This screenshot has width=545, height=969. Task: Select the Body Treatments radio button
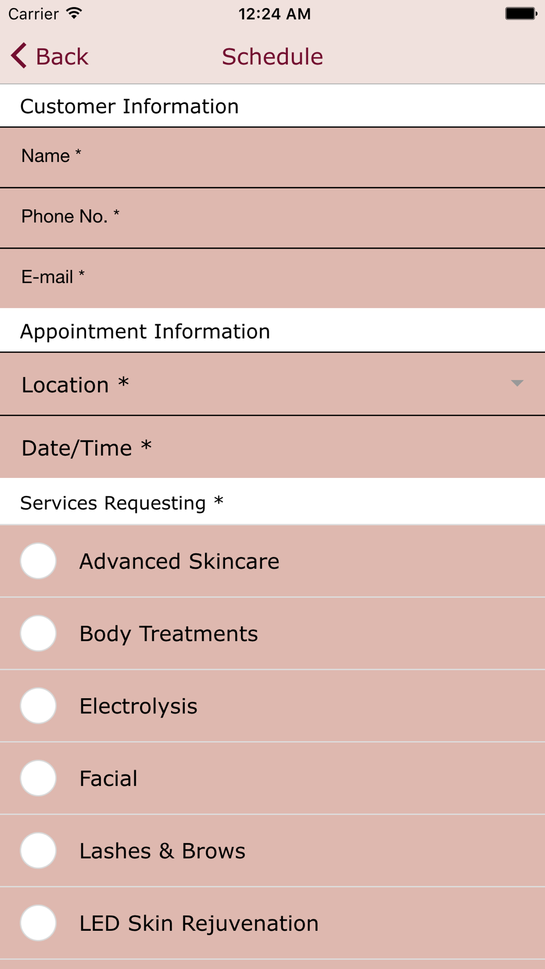[38, 633]
